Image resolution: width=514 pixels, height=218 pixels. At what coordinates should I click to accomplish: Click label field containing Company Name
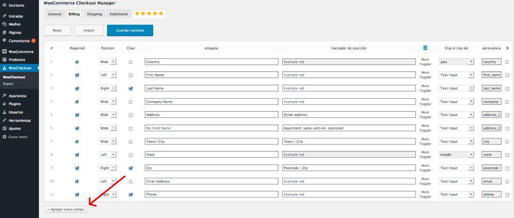(211, 102)
